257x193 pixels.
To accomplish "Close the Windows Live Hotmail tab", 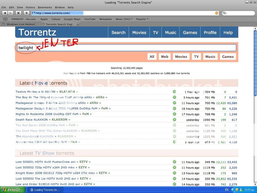I will coord(3,24).
